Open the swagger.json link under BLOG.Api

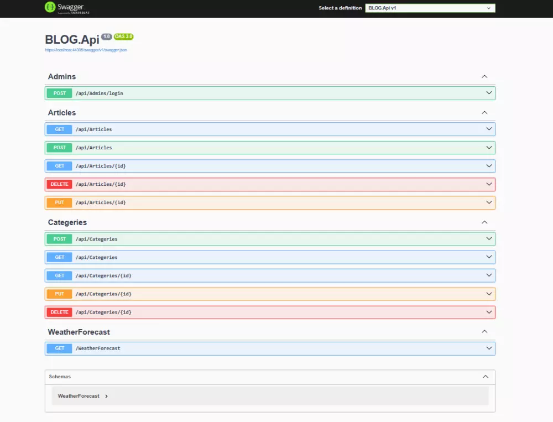(86, 50)
